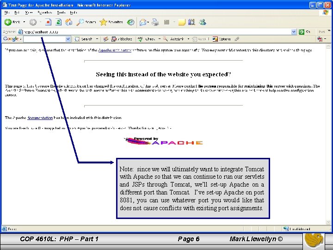Stop loading with the red X icon

click(49, 22)
